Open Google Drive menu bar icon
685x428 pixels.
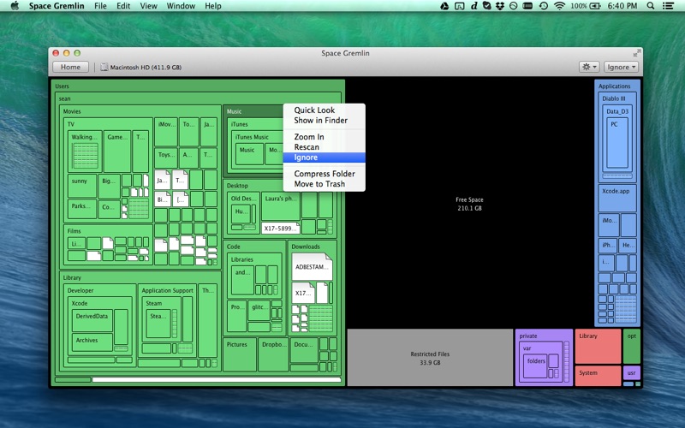point(444,6)
